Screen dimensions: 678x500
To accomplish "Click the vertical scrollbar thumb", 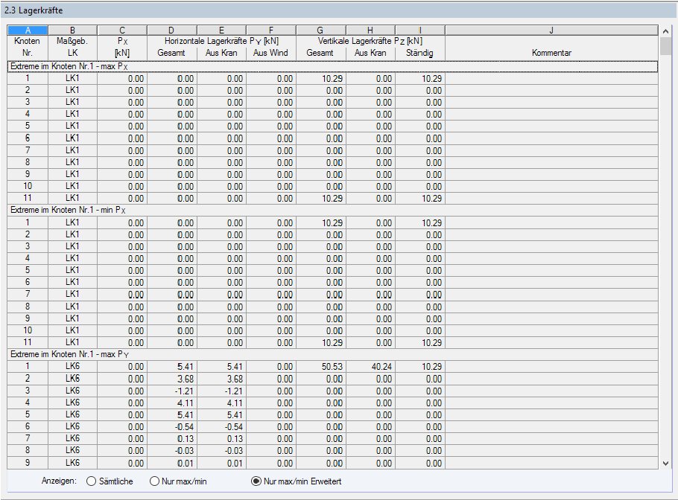I will coord(665,46).
